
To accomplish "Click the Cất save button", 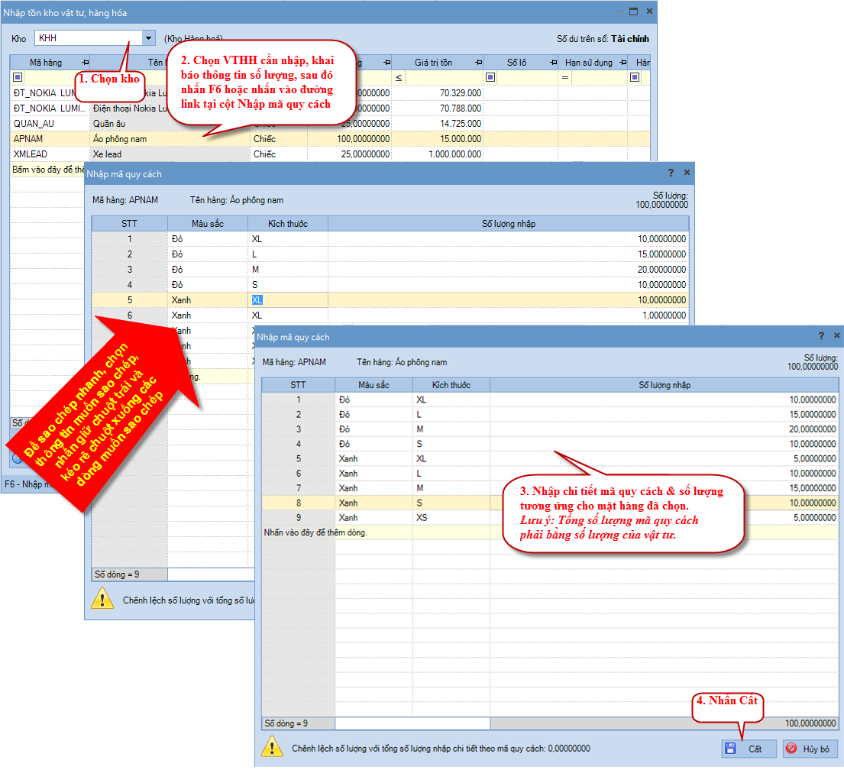I will (x=749, y=749).
